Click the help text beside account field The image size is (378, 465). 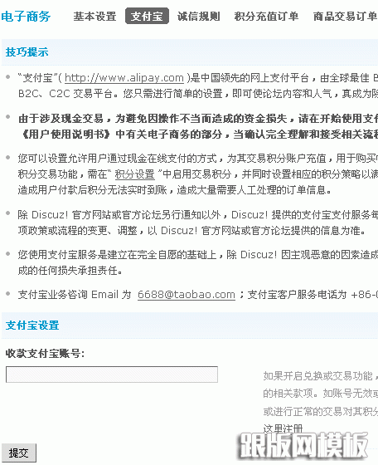tap(321, 402)
